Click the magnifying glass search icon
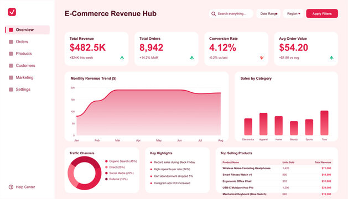The height and width of the screenshot is (199, 348). point(214,14)
